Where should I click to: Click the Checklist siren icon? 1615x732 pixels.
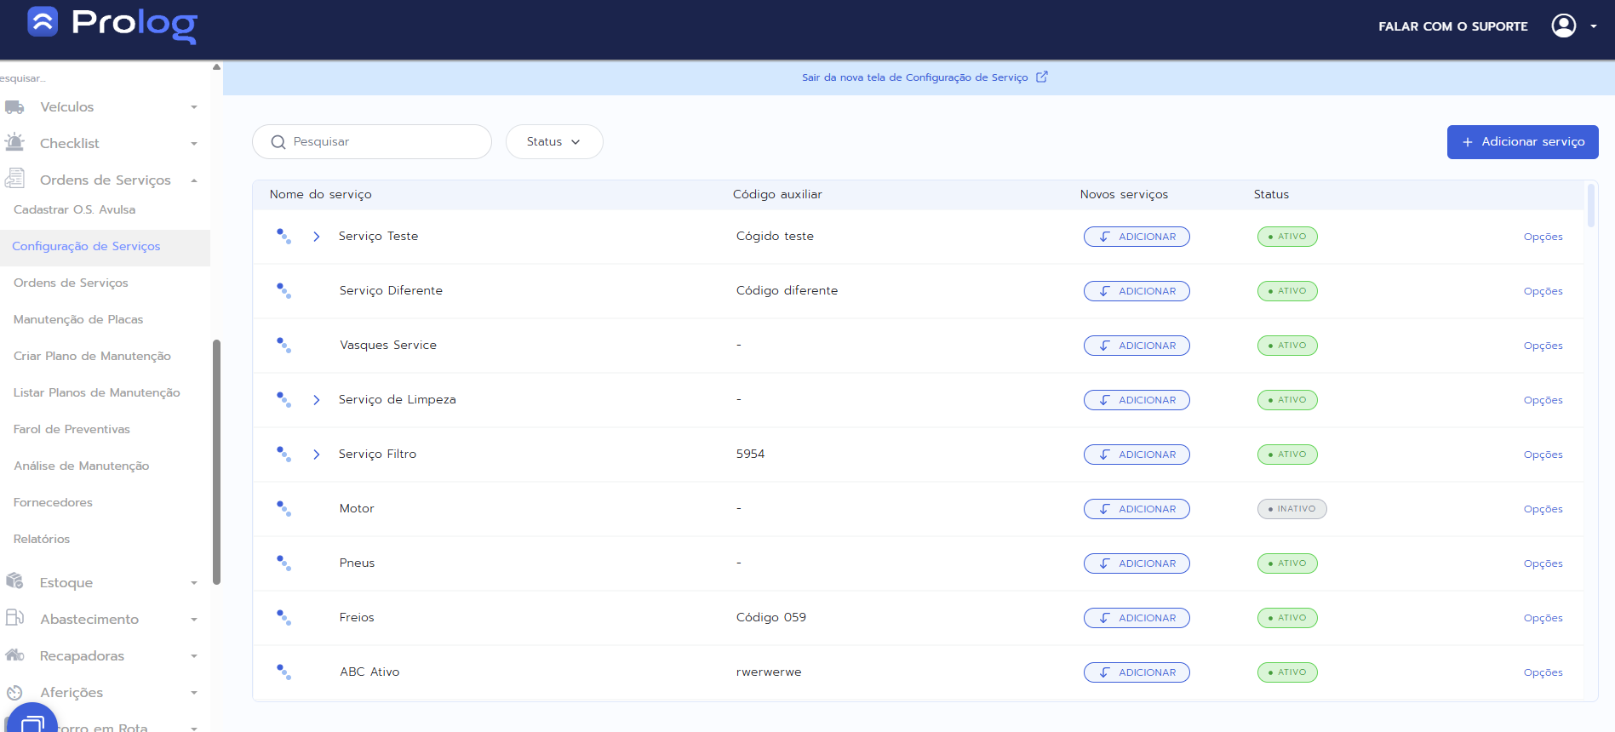click(x=14, y=143)
